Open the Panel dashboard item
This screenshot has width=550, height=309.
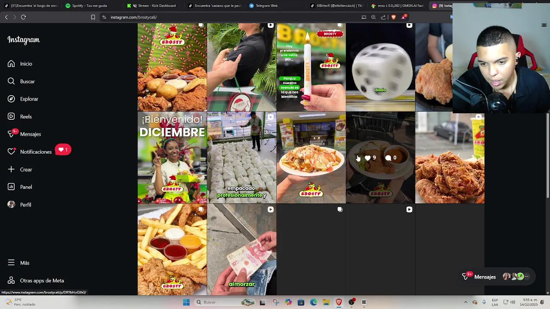click(20, 187)
